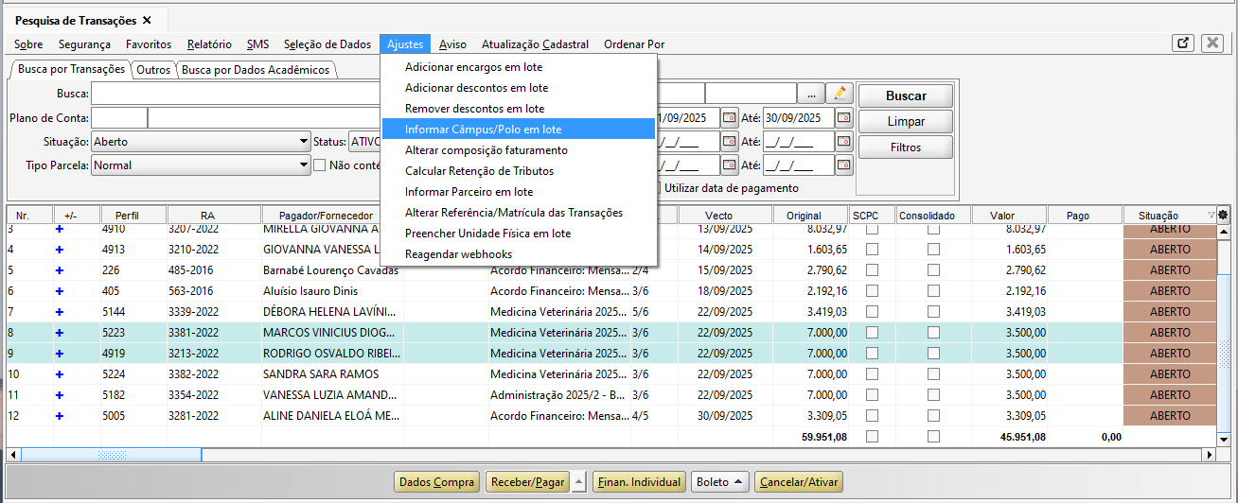Click the Limpar button
1238x503 pixels.
coord(906,122)
